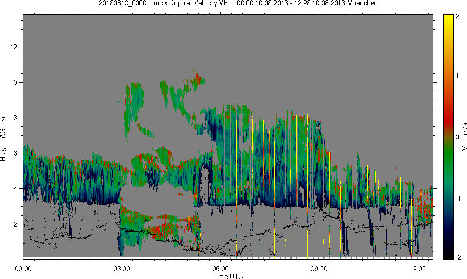Click the colorbar tick label 0
This screenshot has width=467, height=279.
458,137
